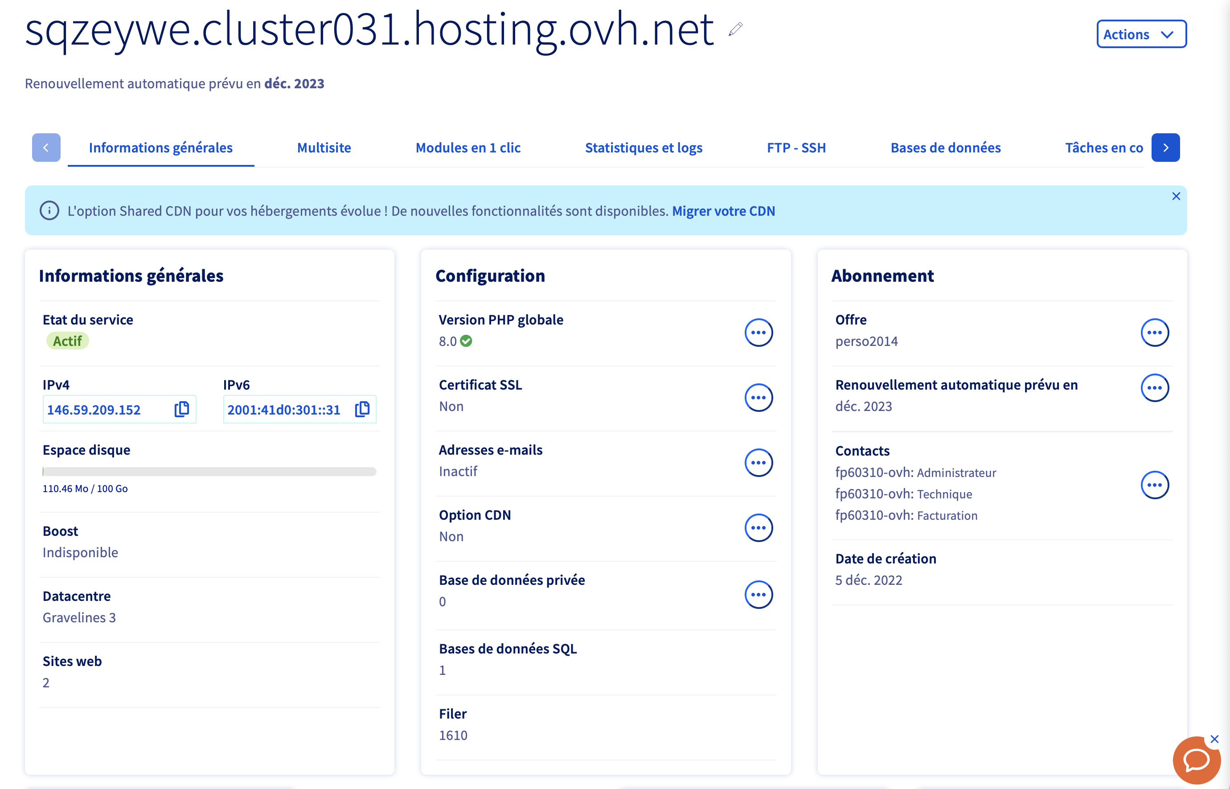Click the Espace disque usage bar
Screen dimensions: 1230x789
coord(209,471)
